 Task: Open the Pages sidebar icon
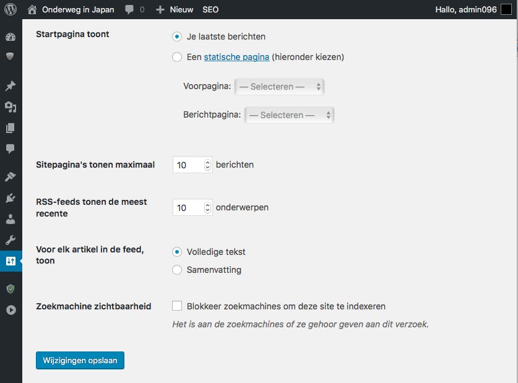pos(11,128)
